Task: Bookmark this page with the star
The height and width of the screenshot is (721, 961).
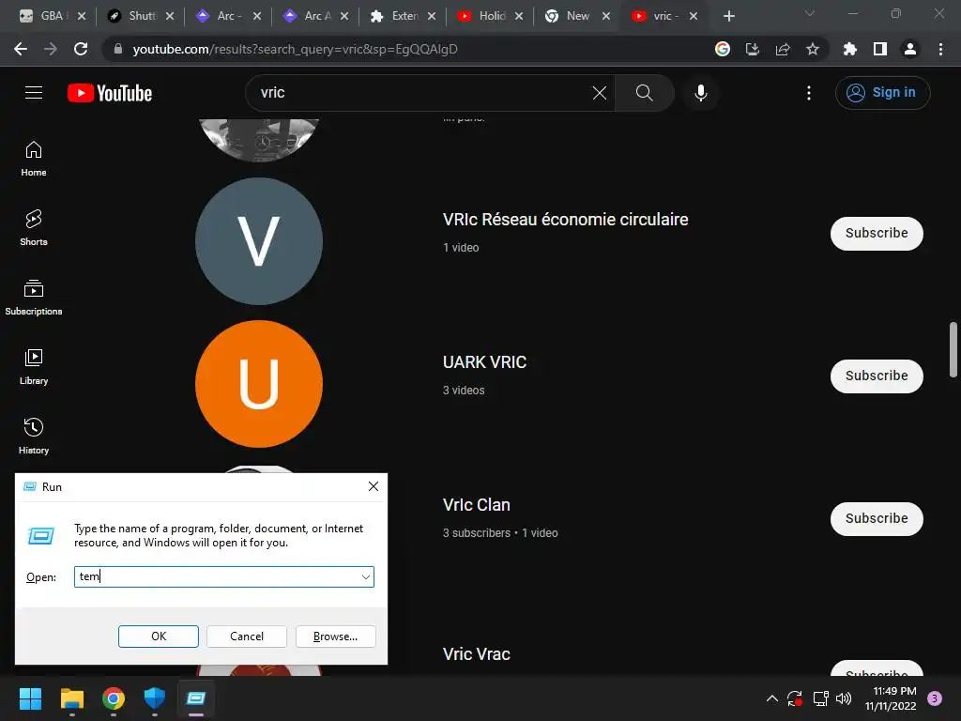Action: 813,49
